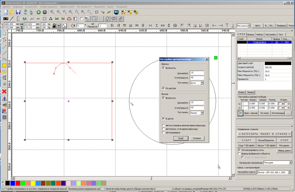
Task: Toggle 'Оптимизировать путь' checkbox
Action: tap(239, 150)
